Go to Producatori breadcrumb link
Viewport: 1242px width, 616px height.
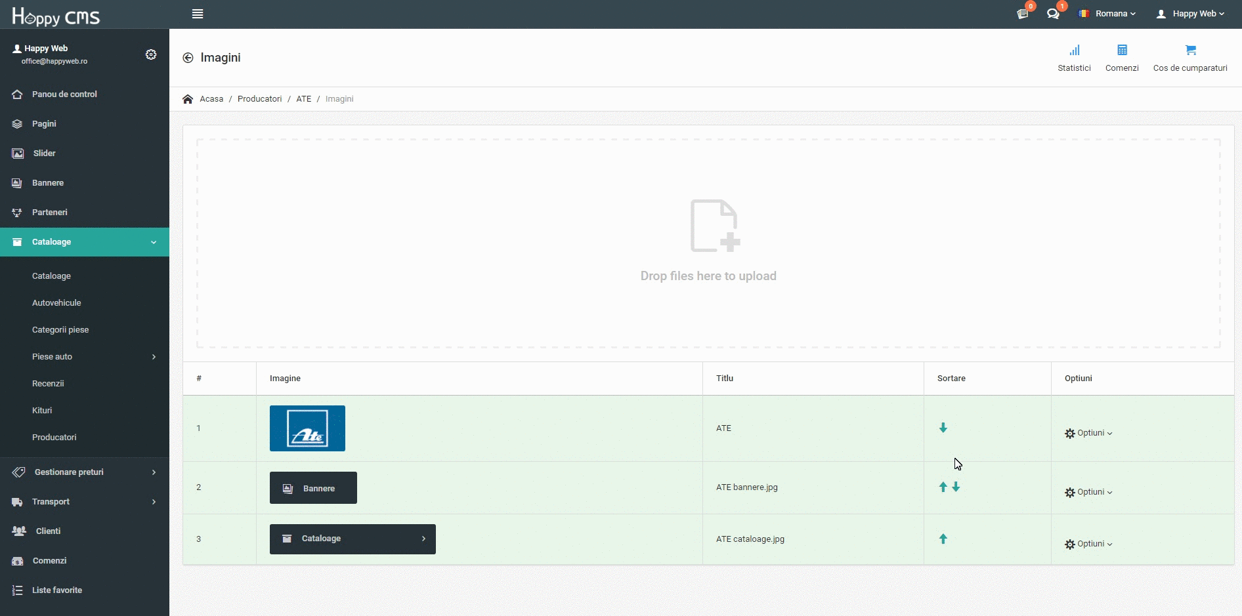tap(259, 99)
